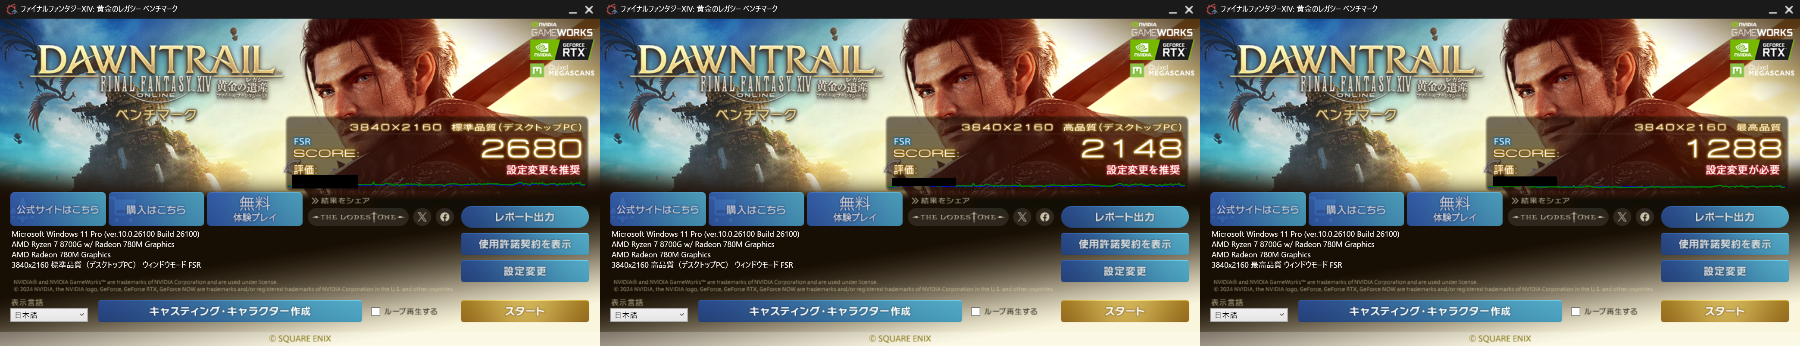Click Facebook icon in 1288 score window
Screen dimensions: 1800x346
1645,217
